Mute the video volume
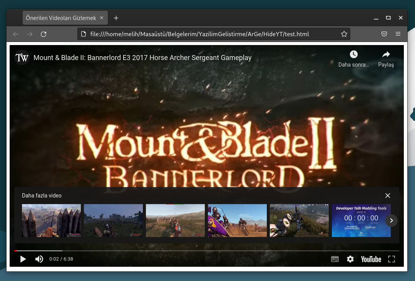 tap(39, 259)
